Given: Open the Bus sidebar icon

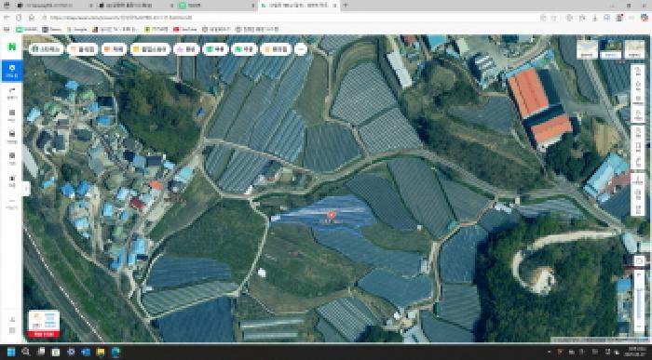Looking at the screenshot, I should coord(11,115).
